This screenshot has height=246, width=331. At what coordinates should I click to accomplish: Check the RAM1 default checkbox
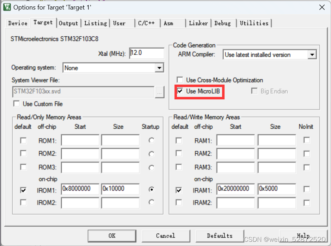pos(179,141)
